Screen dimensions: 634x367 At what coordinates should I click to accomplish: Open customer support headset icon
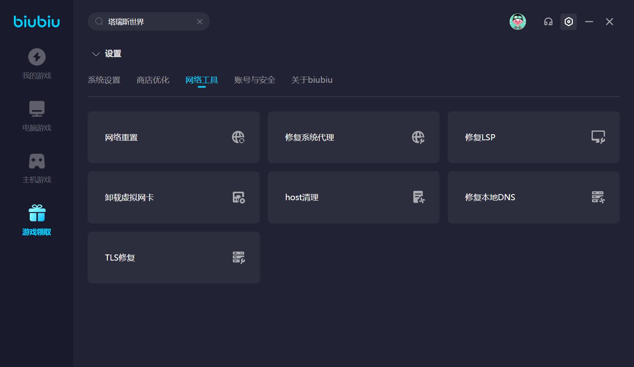click(548, 22)
